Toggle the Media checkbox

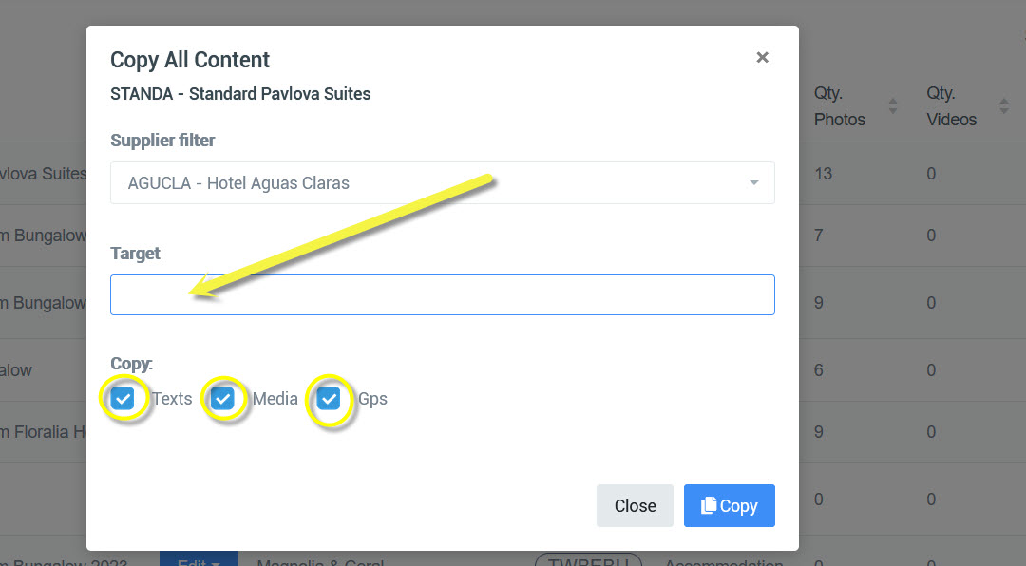222,399
